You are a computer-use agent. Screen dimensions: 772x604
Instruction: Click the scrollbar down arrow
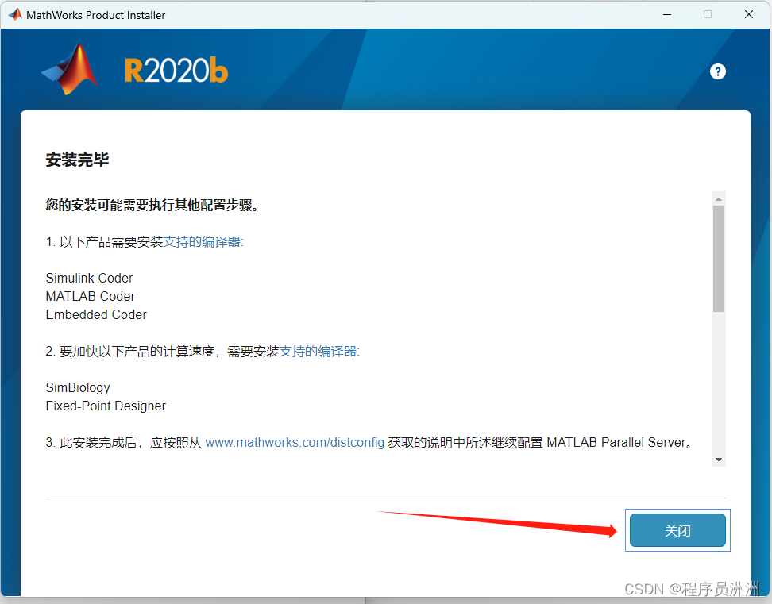click(719, 460)
